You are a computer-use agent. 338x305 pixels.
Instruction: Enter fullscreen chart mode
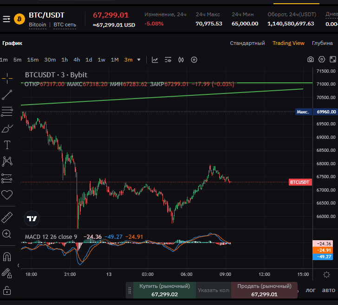coord(333,59)
